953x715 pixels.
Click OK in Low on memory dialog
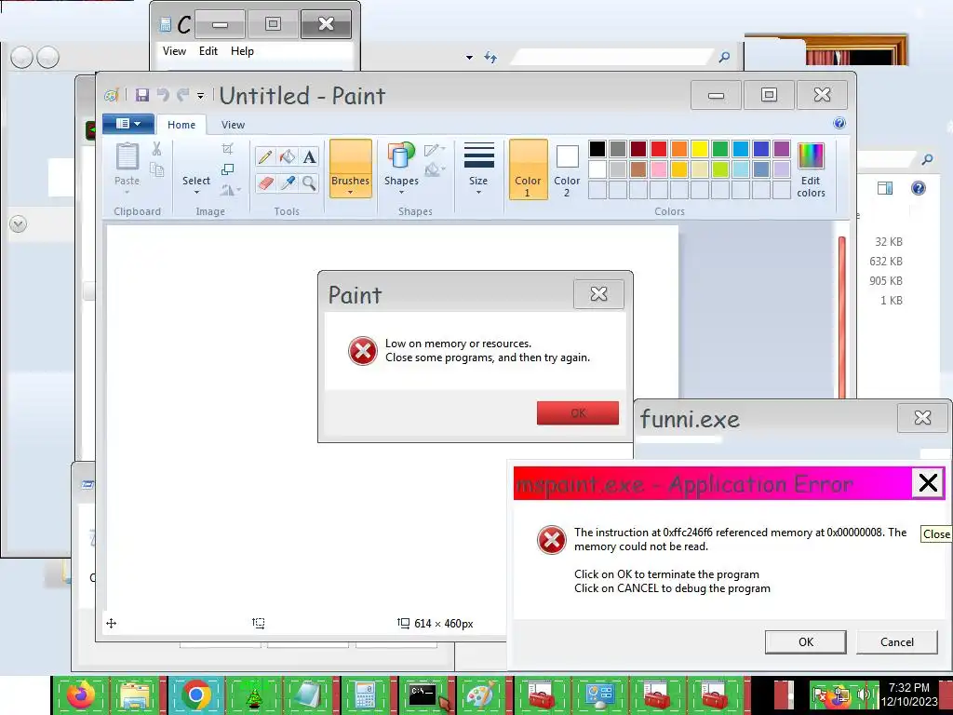[577, 412]
